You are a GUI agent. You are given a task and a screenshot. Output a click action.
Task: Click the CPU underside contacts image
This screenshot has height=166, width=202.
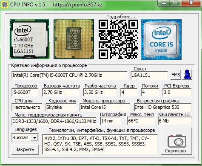(x=74, y=39)
